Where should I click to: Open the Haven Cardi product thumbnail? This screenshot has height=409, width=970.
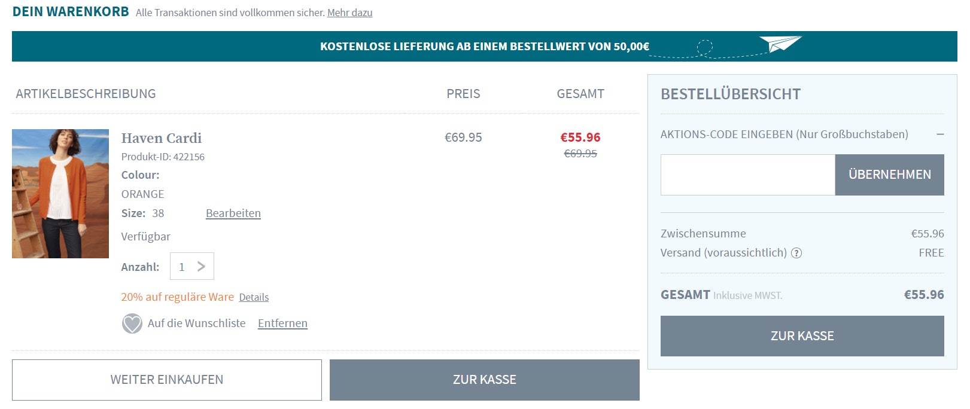click(x=60, y=194)
